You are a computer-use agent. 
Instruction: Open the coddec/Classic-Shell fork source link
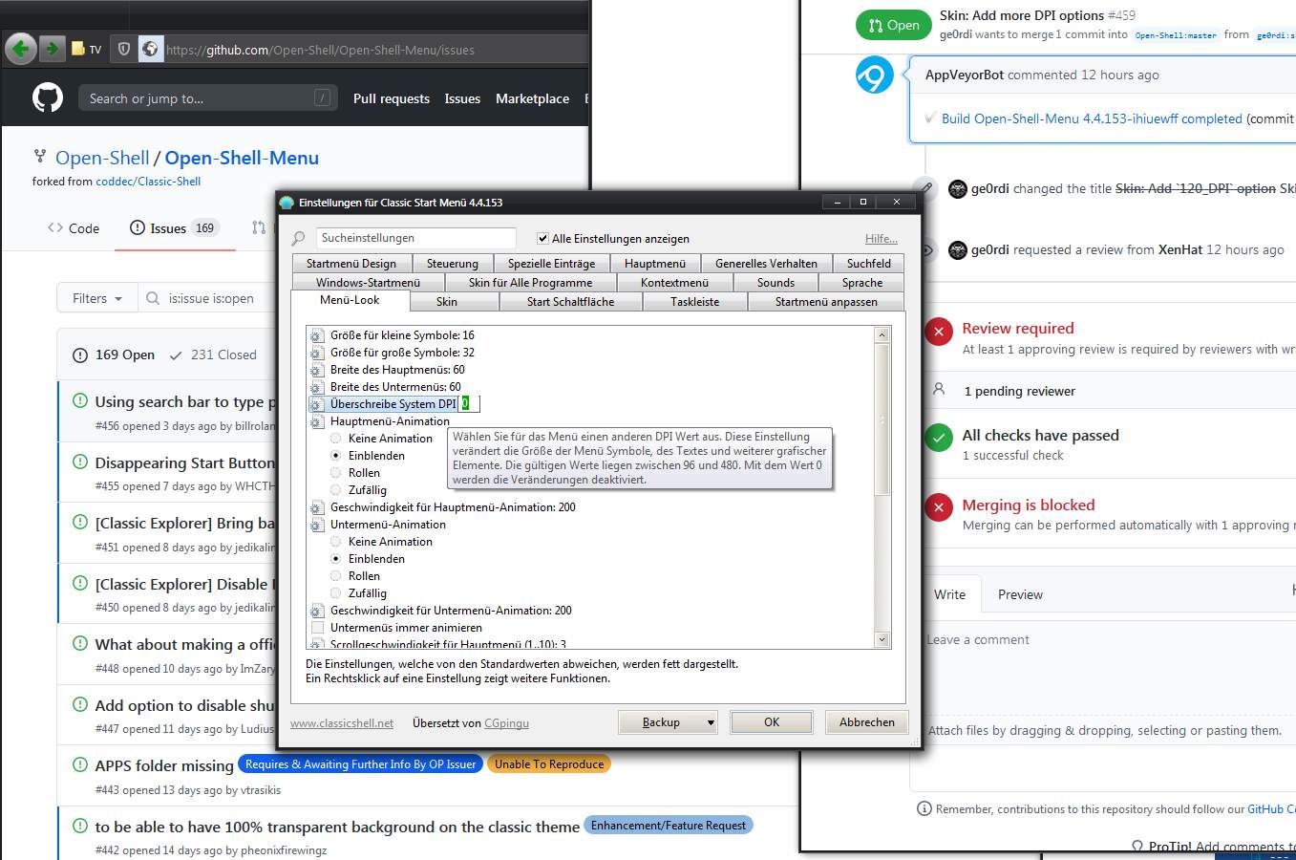click(x=148, y=182)
